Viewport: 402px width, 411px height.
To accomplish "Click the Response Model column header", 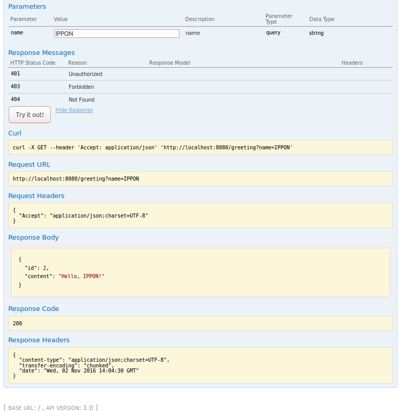I will coord(170,63).
